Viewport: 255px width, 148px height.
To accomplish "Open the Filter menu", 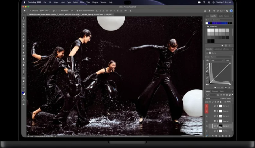I will pos(82,2).
